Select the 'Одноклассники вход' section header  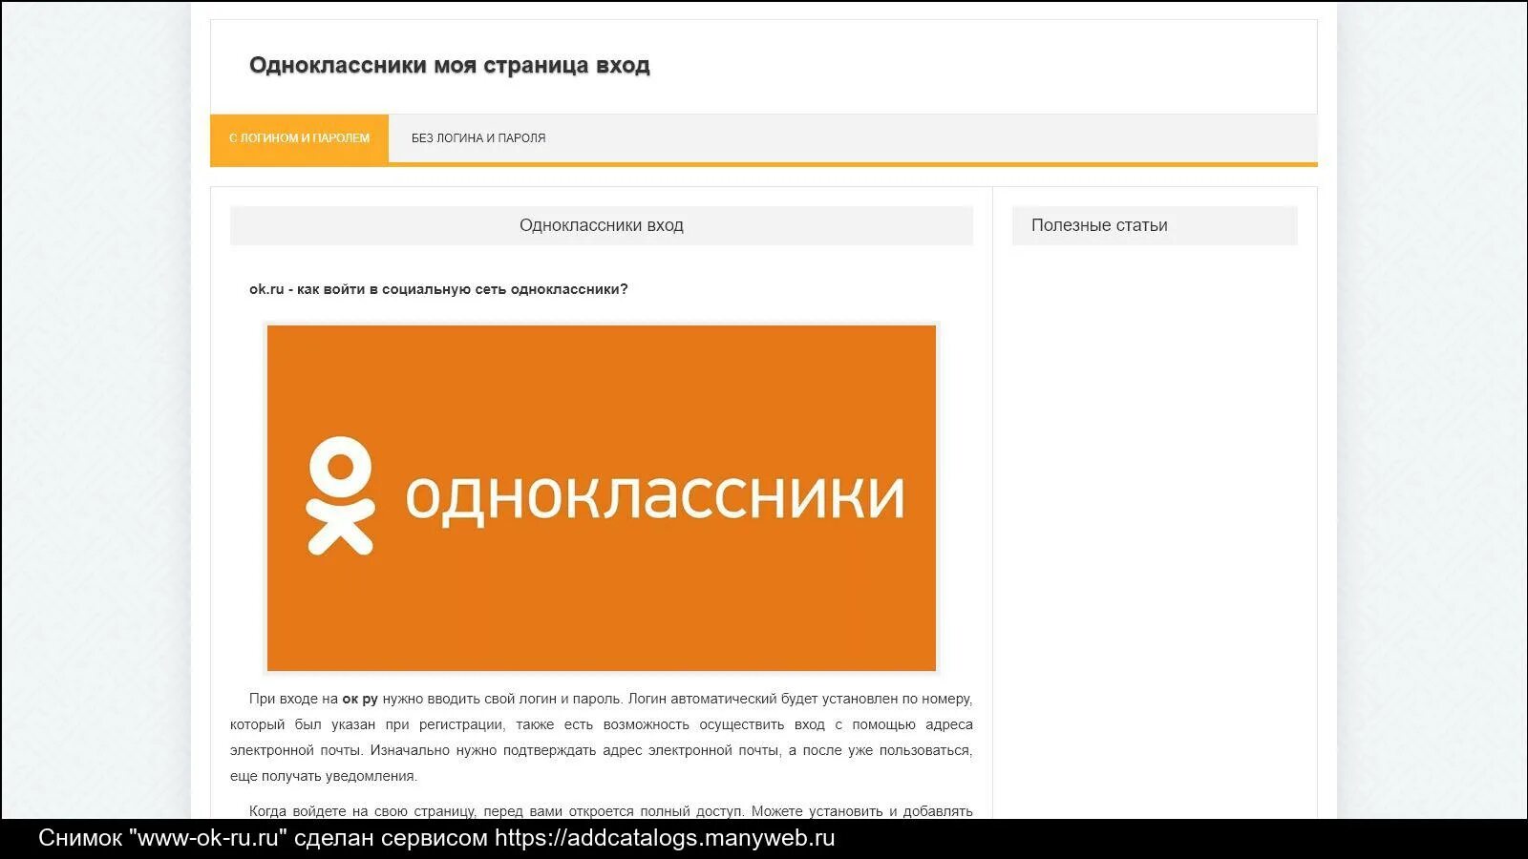click(x=602, y=225)
